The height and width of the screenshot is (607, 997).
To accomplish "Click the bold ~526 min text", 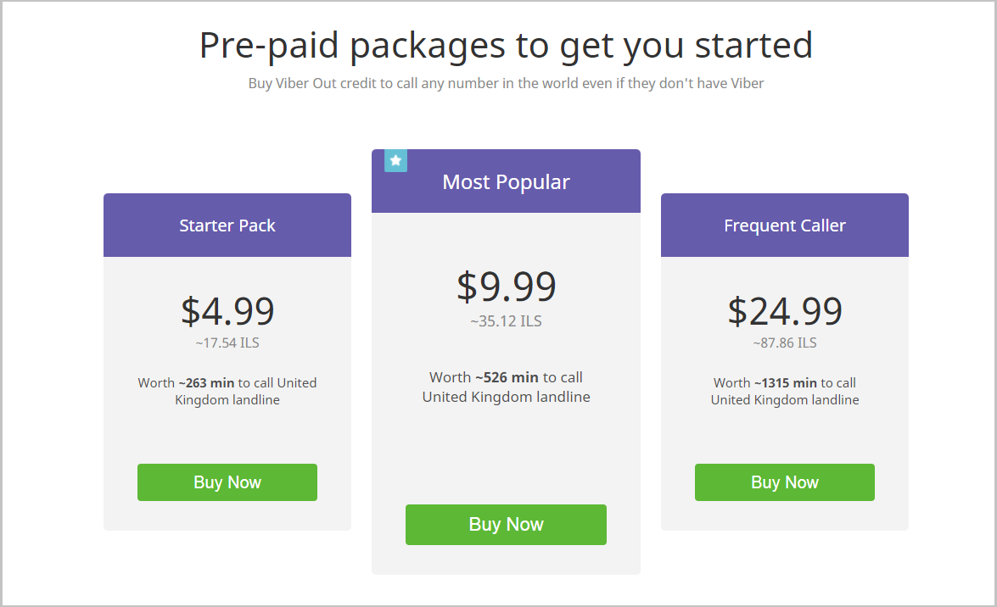I will [507, 377].
